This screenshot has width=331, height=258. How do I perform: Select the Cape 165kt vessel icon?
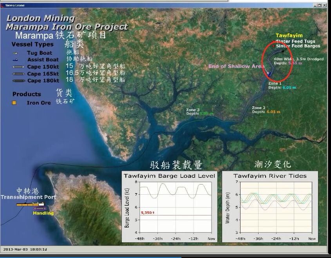pyautogui.click(x=18, y=74)
